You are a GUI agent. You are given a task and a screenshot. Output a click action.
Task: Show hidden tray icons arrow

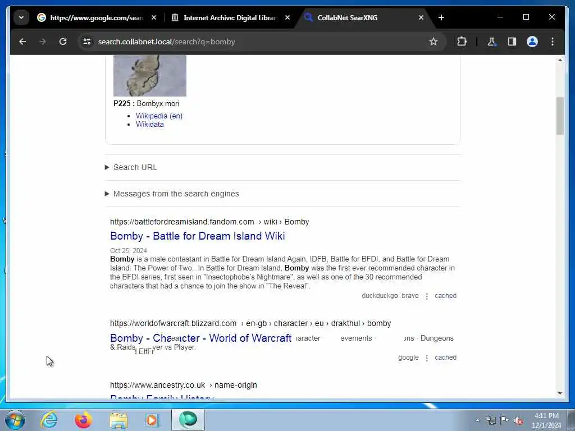coord(477,421)
